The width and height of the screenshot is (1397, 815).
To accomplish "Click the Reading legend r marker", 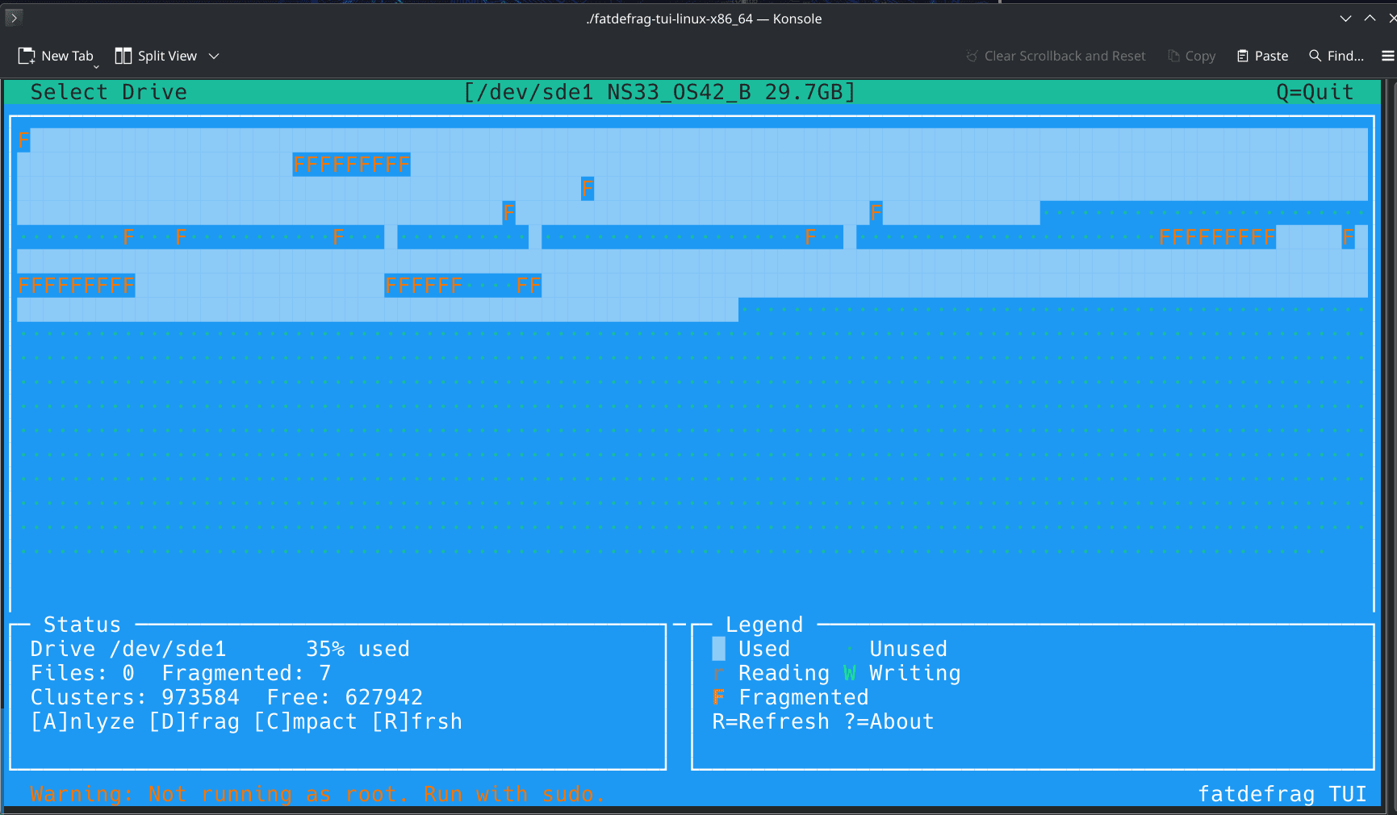I will click(x=718, y=675).
